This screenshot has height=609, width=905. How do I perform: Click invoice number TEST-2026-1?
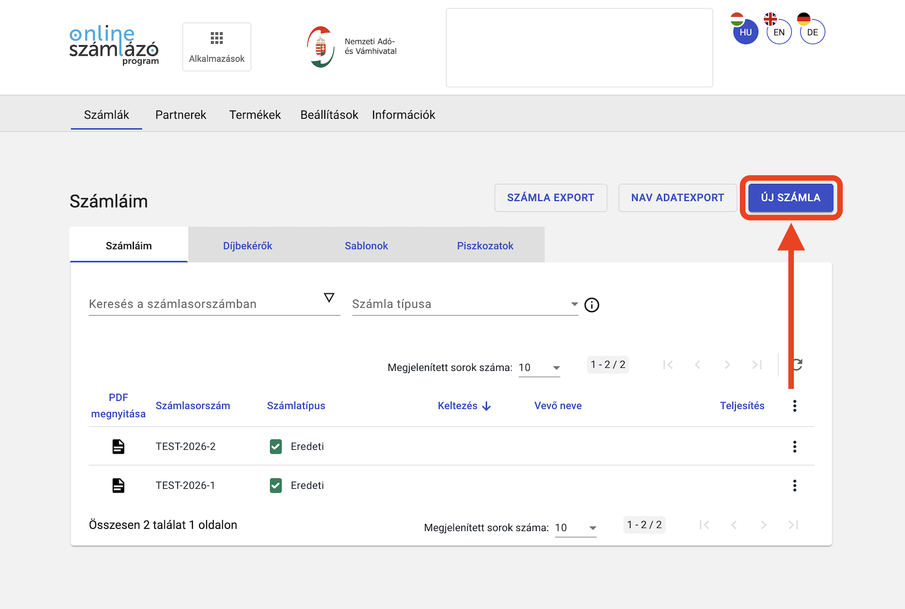[x=185, y=485]
